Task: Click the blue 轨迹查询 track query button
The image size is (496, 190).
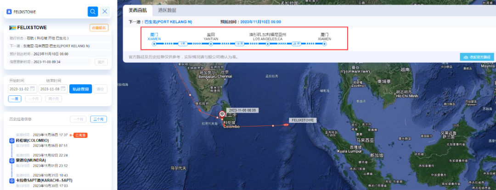Action: (81, 89)
